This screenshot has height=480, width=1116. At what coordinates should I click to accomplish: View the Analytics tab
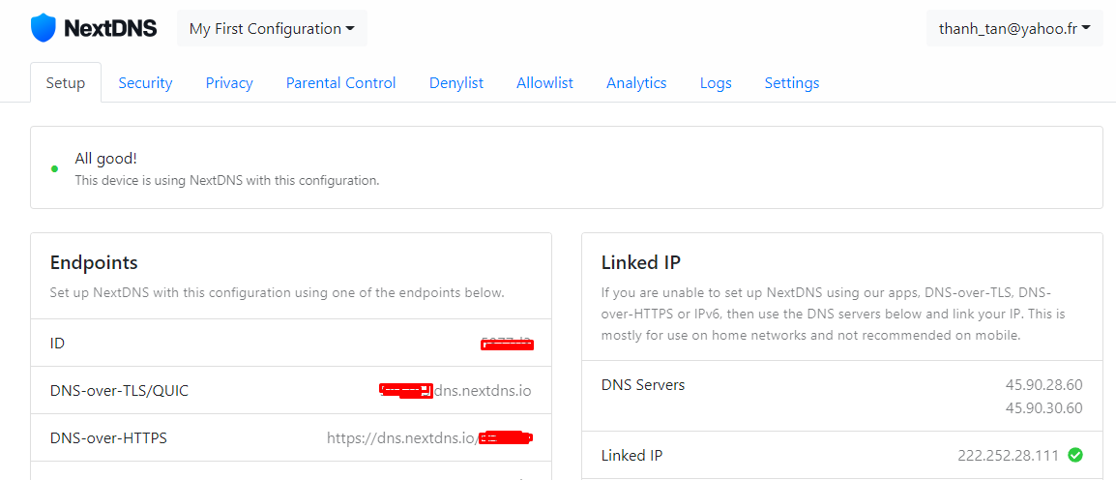click(x=636, y=82)
